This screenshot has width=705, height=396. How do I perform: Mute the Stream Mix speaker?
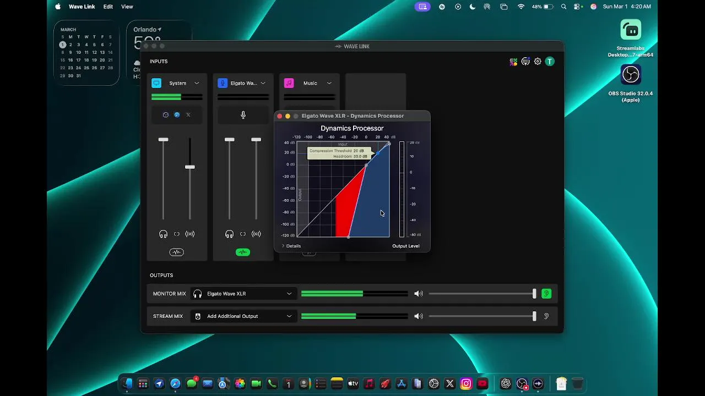coord(419,316)
